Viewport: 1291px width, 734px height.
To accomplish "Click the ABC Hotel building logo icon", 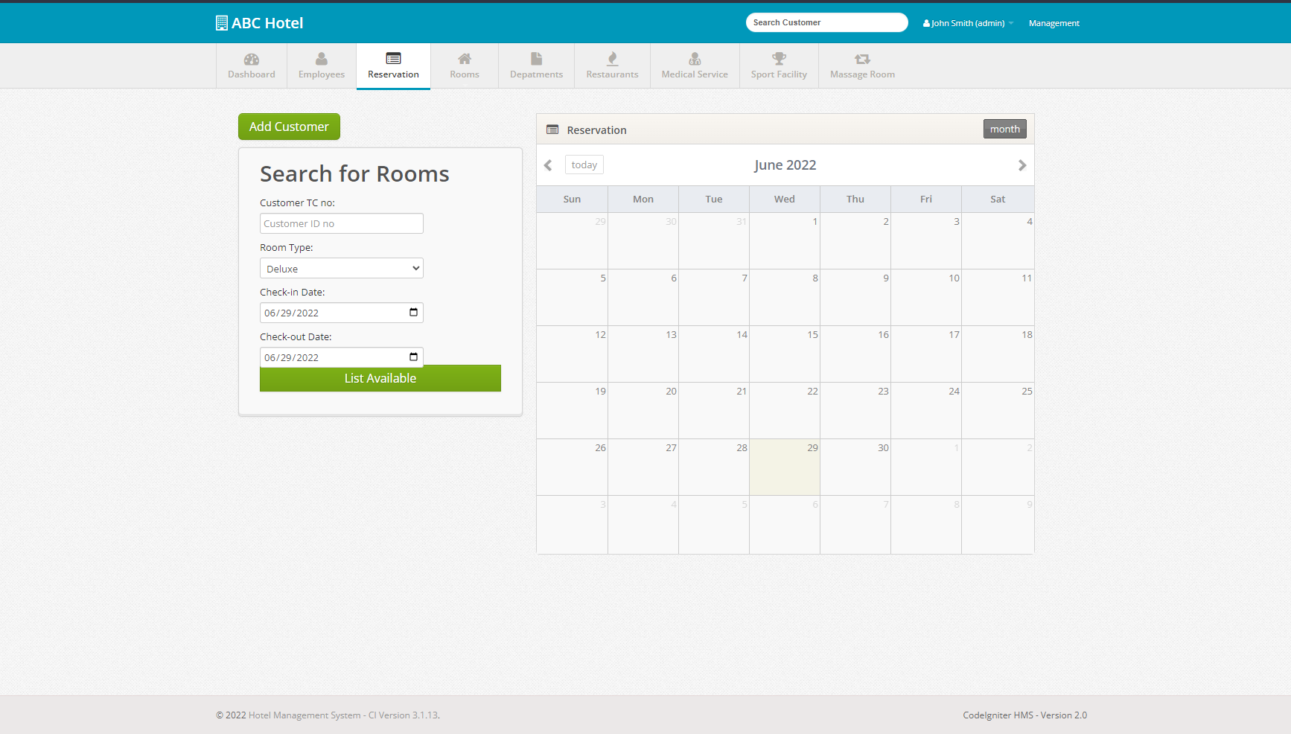I will click(221, 23).
